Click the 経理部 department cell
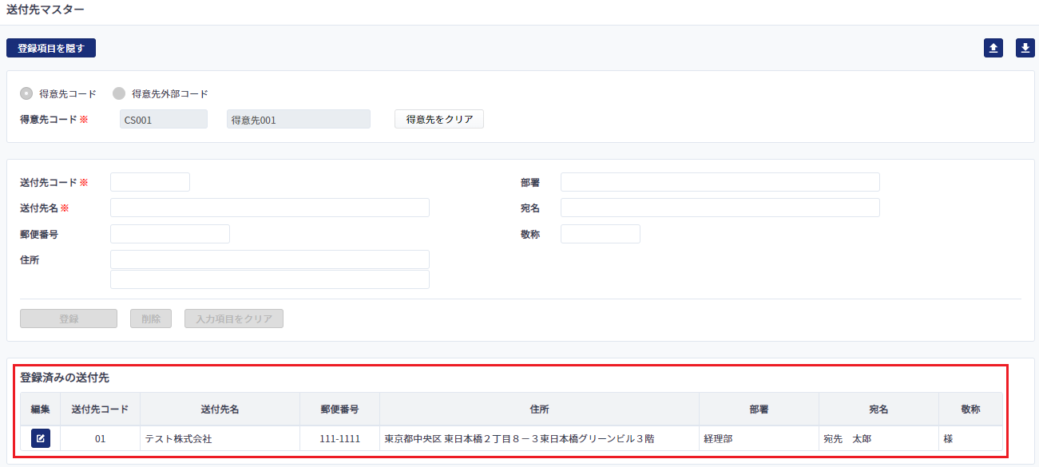Screen dimensions: 1039x467 click(x=759, y=438)
